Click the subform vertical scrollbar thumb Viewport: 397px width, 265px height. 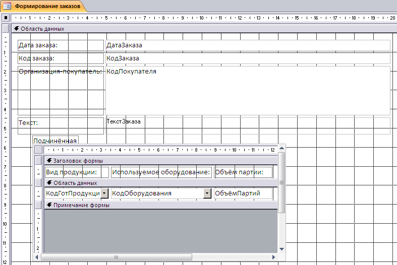[281, 182]
